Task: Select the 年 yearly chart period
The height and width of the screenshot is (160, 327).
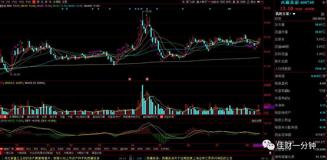Action: click(50, 2)
